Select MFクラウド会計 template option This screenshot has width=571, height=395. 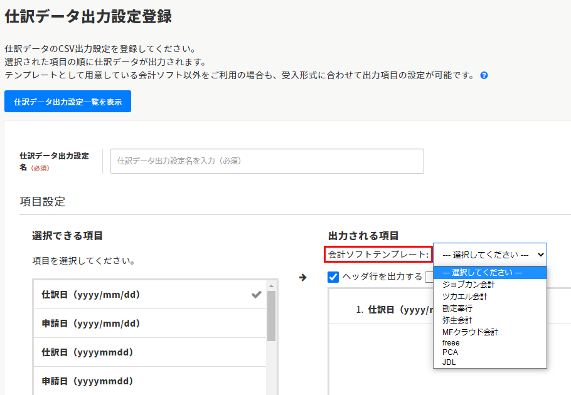(x=470, y=332)
